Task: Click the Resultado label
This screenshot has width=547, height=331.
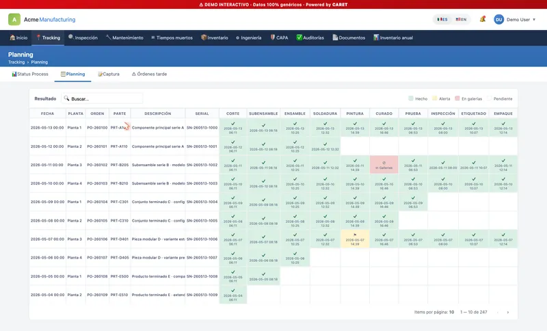Action: point(45,98)
